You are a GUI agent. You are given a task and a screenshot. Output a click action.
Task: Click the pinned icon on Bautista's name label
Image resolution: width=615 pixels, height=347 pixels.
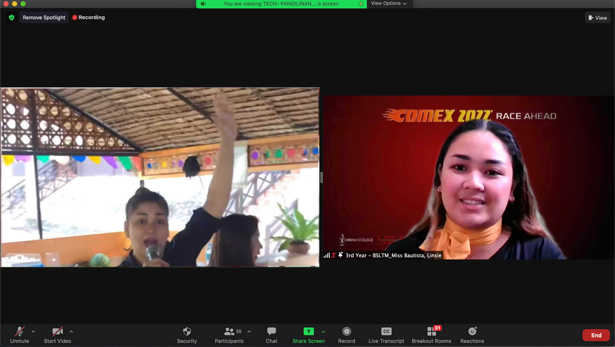[340, 255]
